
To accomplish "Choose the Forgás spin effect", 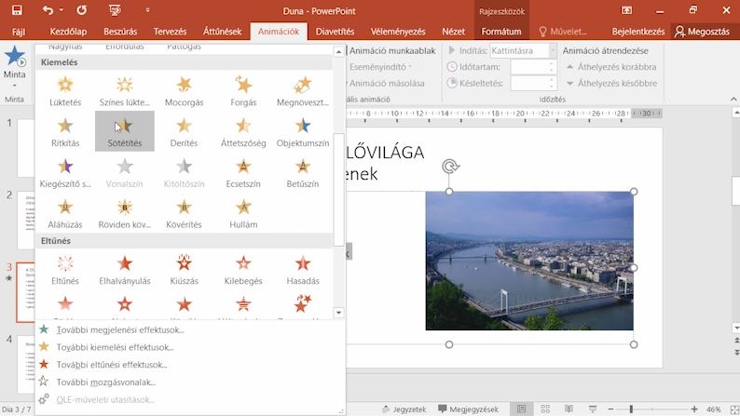I will [x=243, y=91].
